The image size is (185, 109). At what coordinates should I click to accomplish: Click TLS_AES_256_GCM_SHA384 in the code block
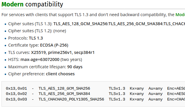pos(64,94)
